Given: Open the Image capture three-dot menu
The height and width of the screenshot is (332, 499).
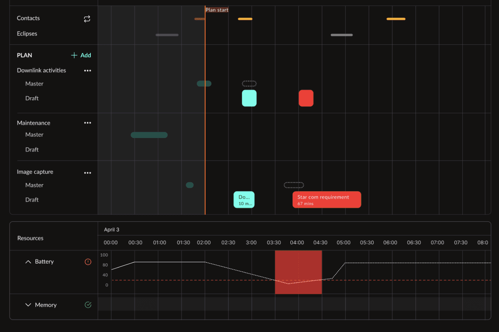Looking at the screenshot, I should [x=88, y=173].
